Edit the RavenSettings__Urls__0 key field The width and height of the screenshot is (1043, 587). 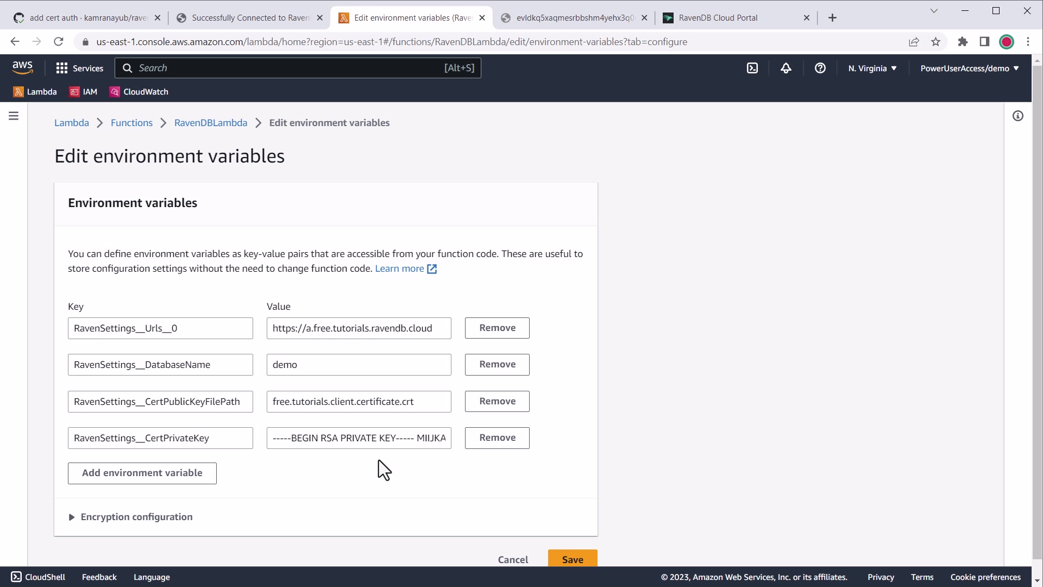[x=160, y=328]
